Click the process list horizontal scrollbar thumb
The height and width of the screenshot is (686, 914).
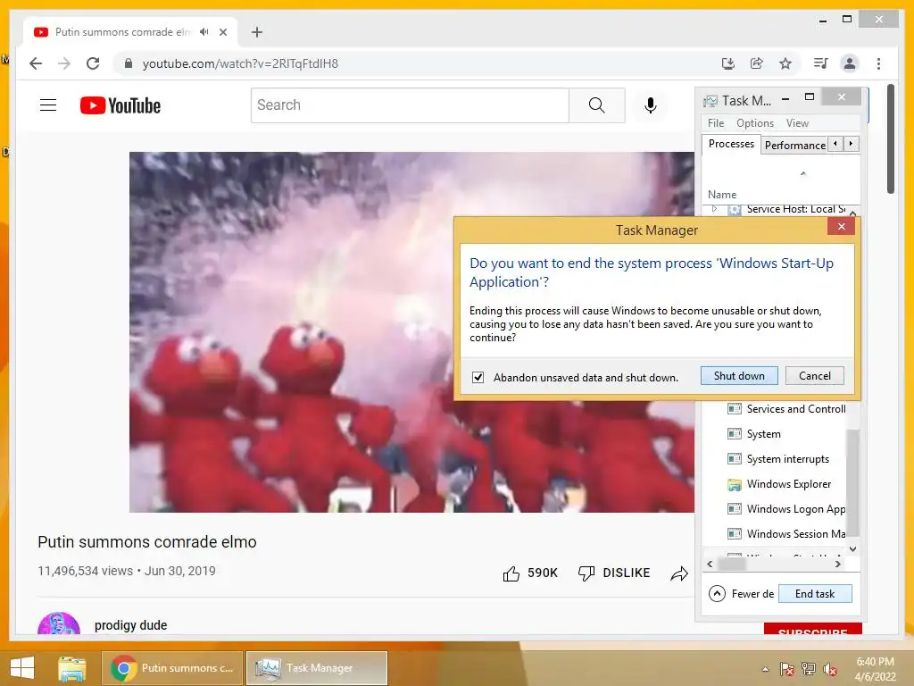732,565
